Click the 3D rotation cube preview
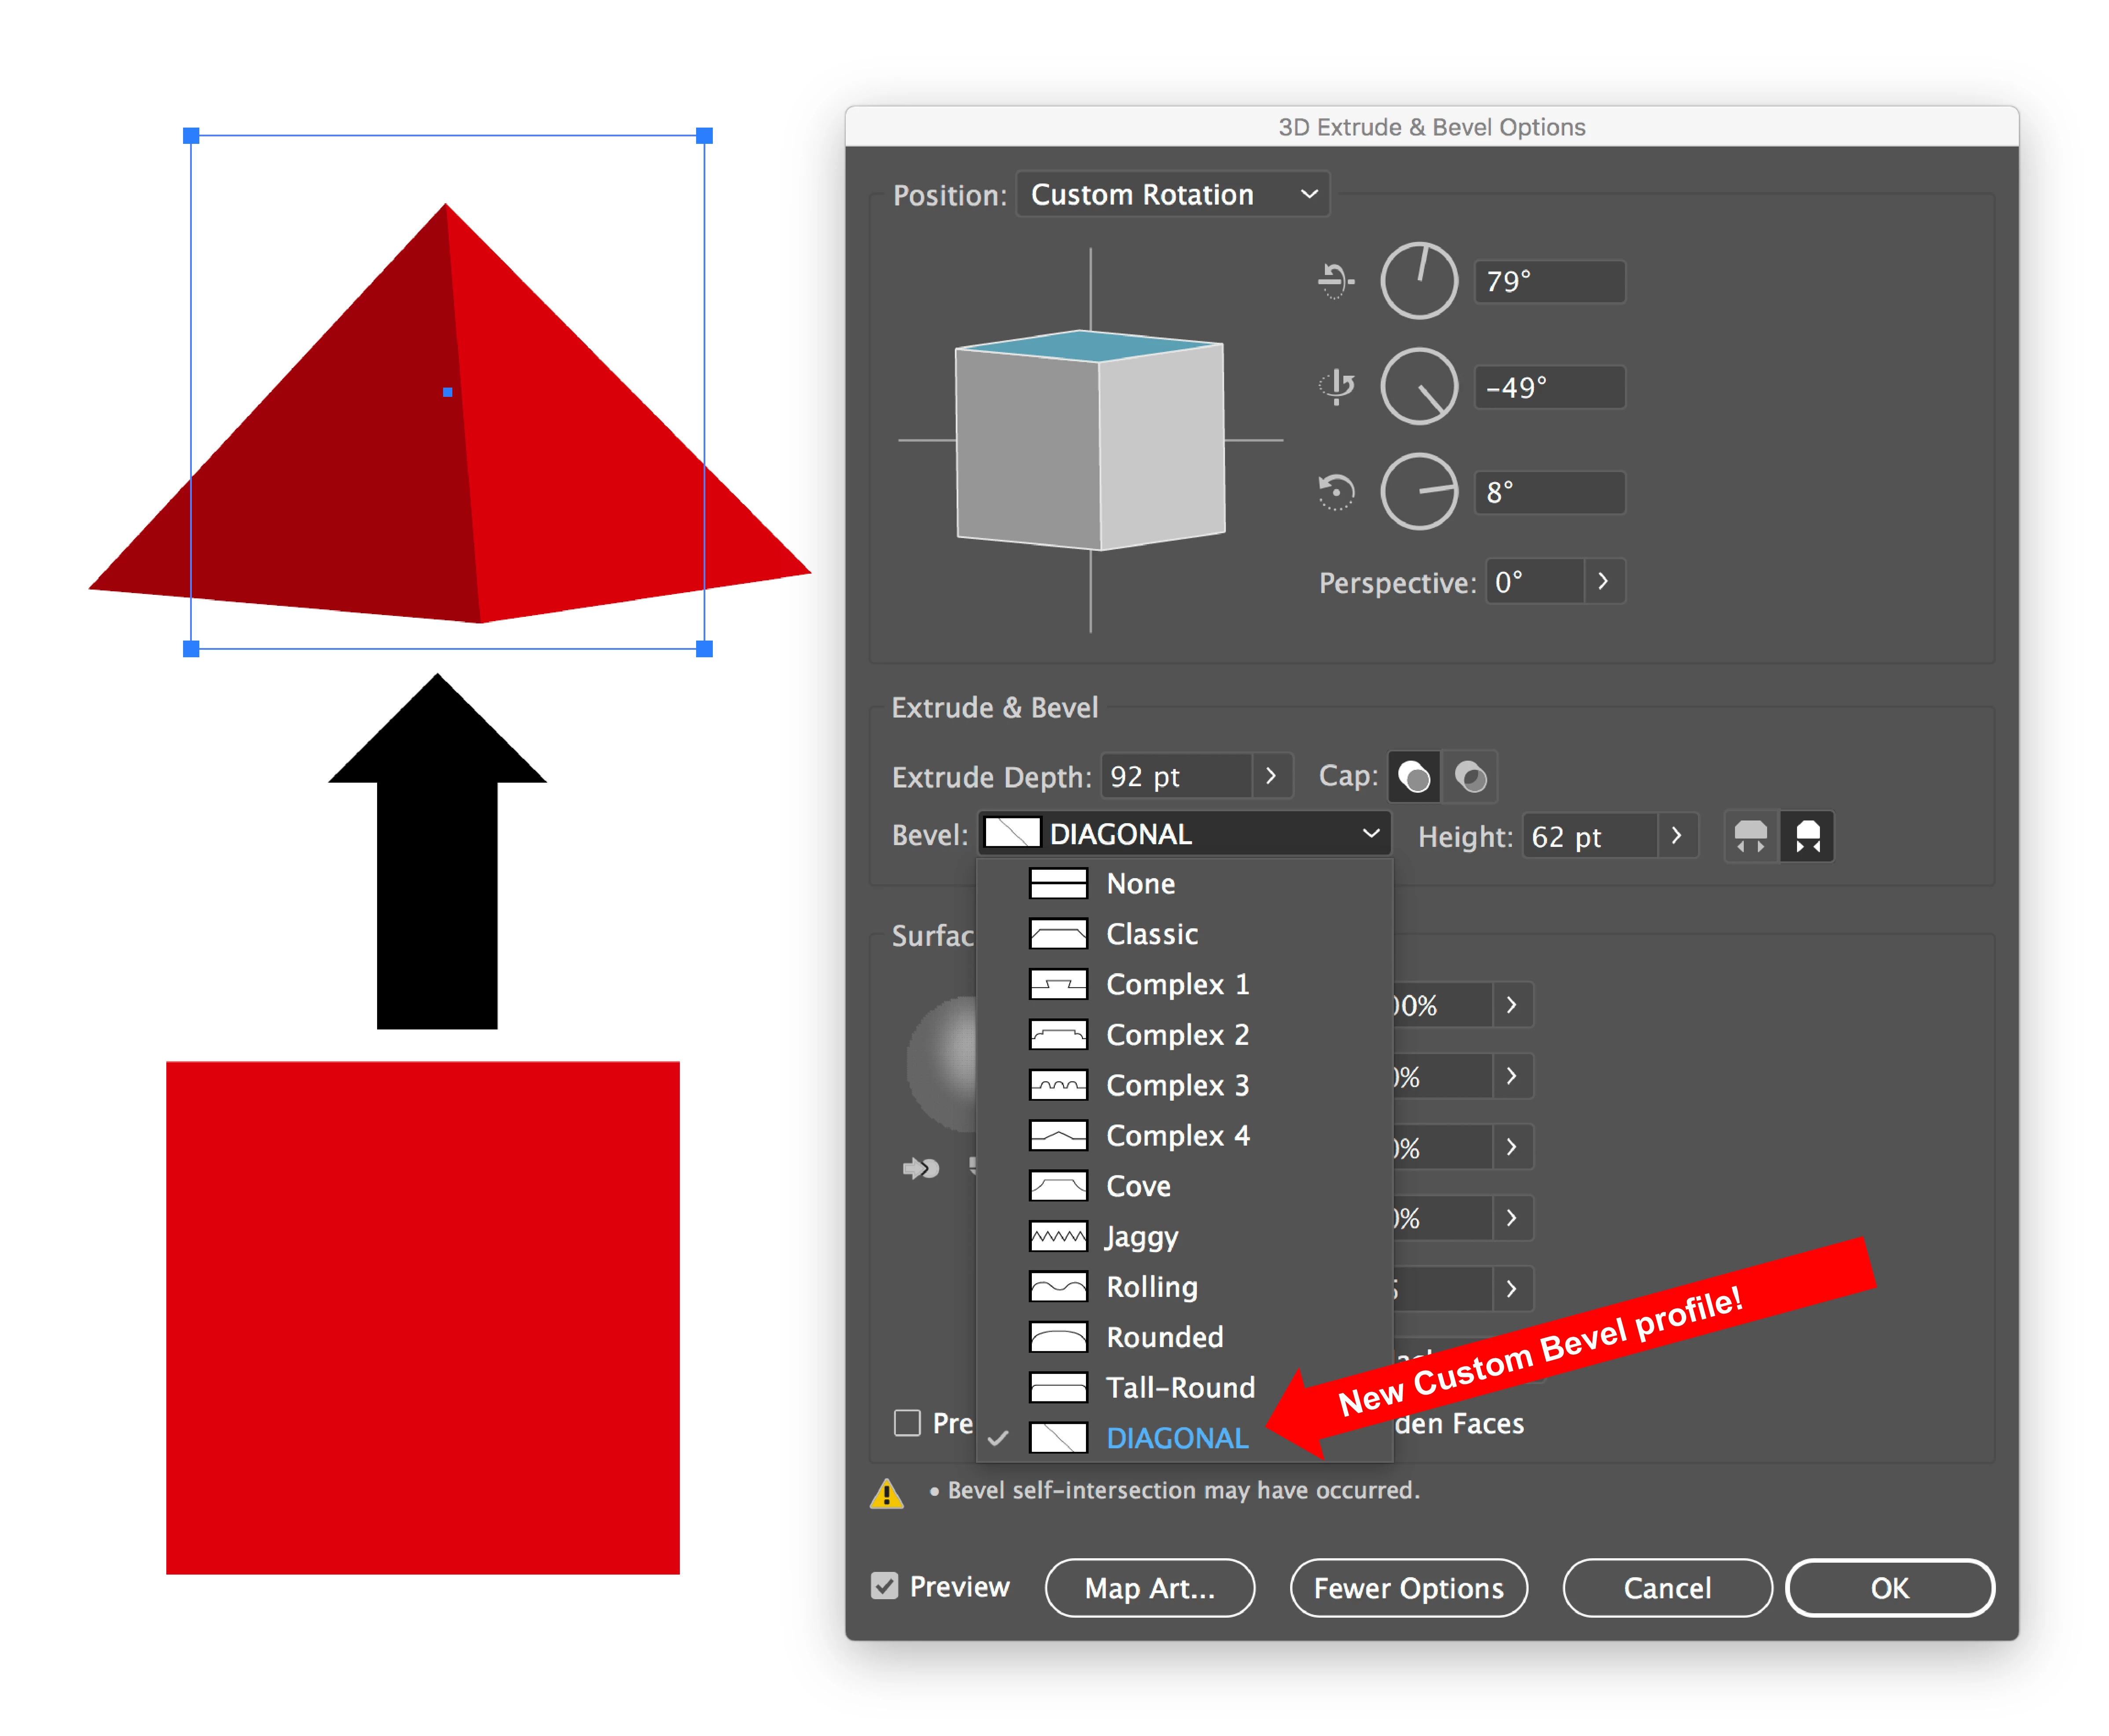 click(1090, 440)
